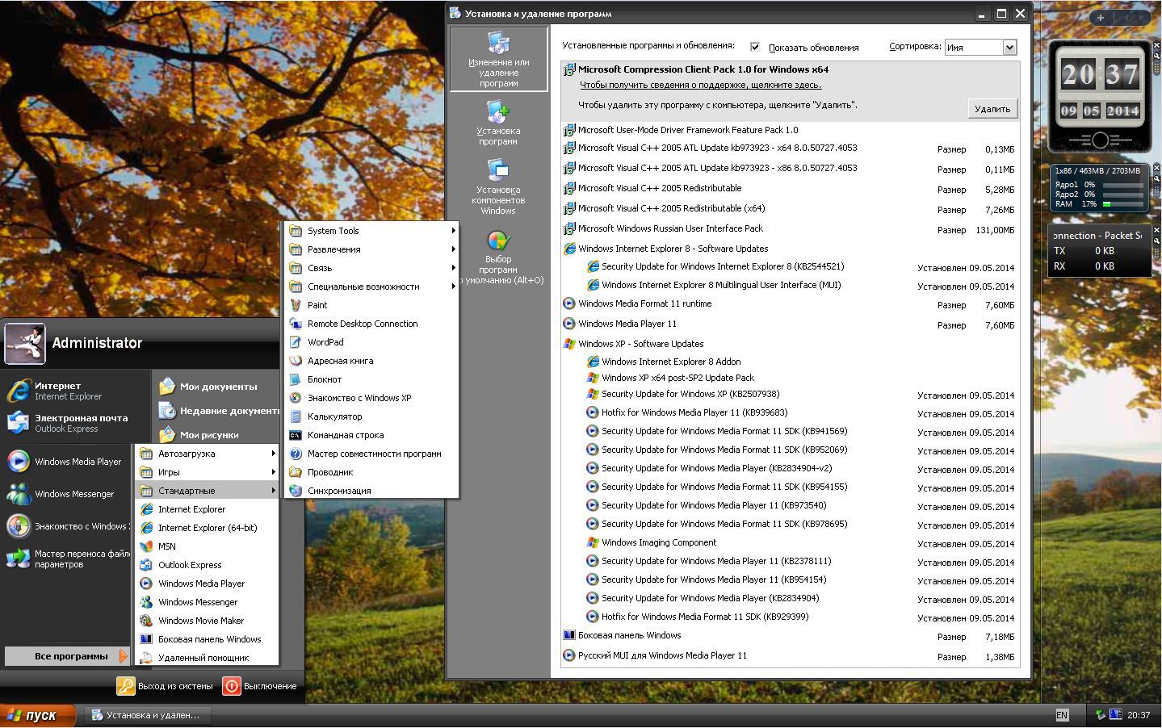Click support information link for Compression Client Pack
This screenshot has height=728, width=1162.
tap(700, 85)
